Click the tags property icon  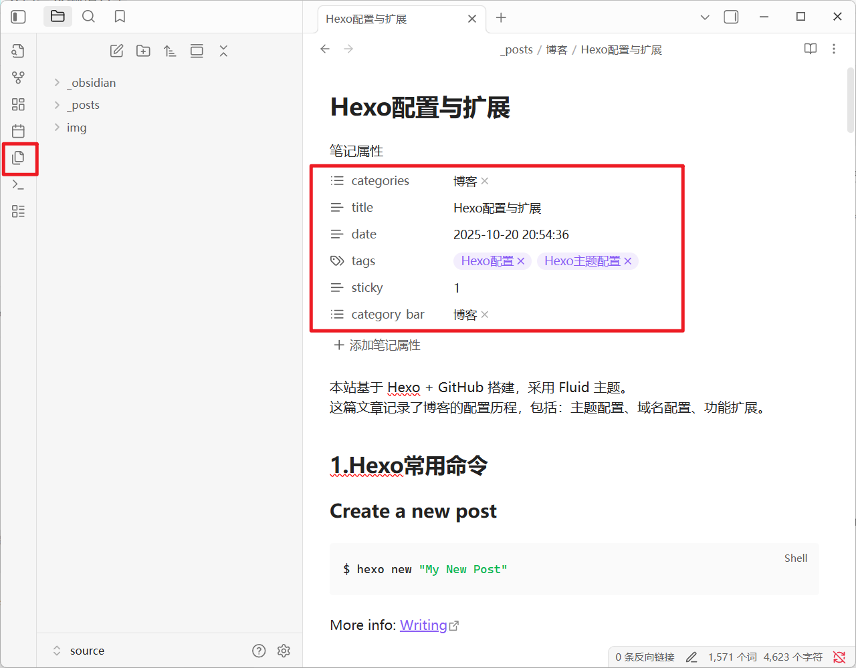click(337, 261)
